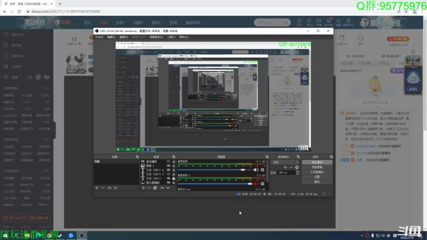The height and width of the screenshot is (240, 427).
Task: Pop out the Sources dock panel
Action: 173,157
